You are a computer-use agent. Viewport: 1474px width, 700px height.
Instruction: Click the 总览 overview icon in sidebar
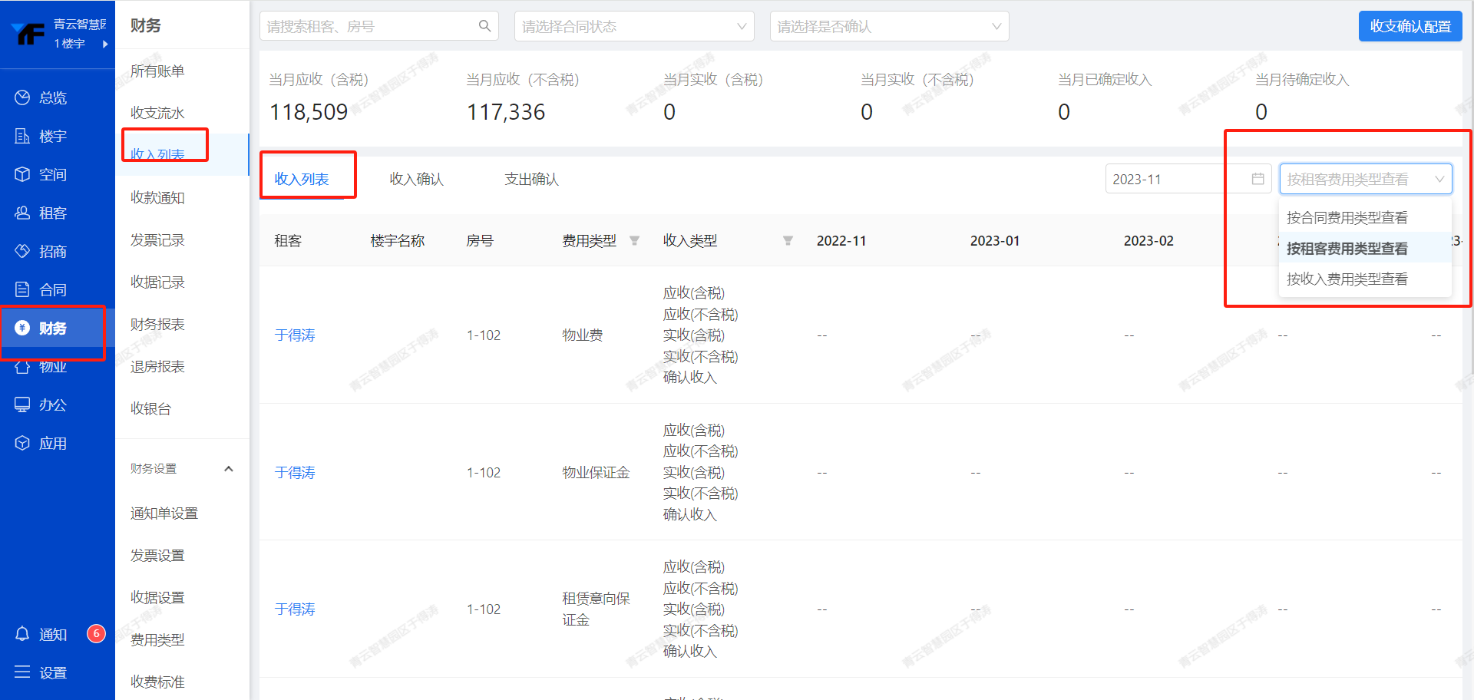(x=22, y=97)
